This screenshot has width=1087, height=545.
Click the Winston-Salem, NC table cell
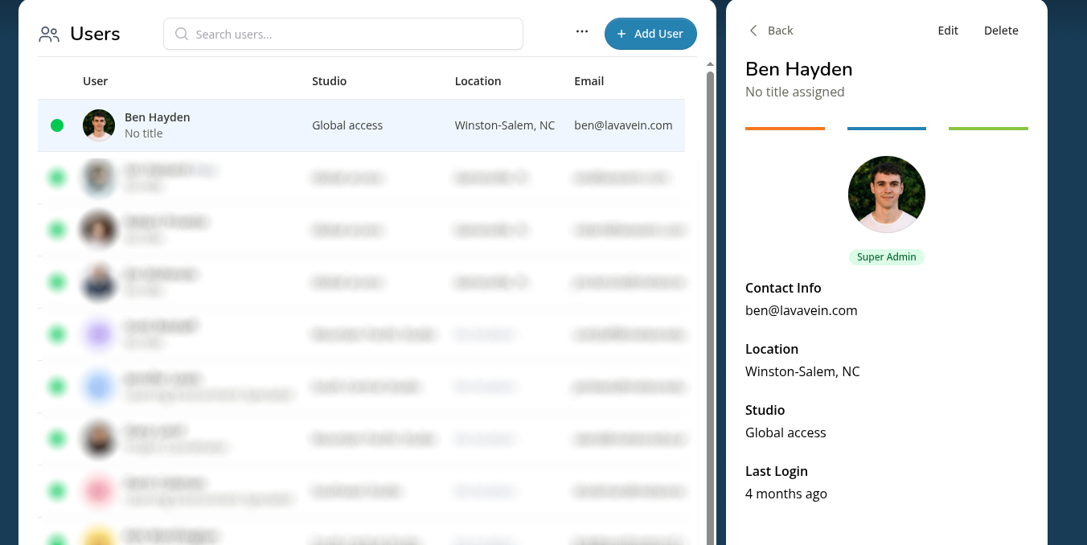click(505, 125)
